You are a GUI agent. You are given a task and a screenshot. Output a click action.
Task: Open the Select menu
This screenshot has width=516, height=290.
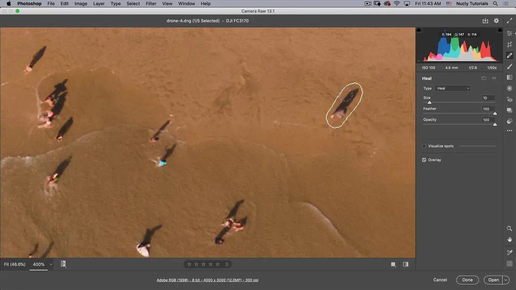pyautogui.click(x=133, y=3)
